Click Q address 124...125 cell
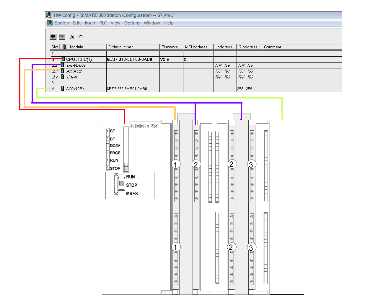The image size is (378, 302). click(249, 65)
